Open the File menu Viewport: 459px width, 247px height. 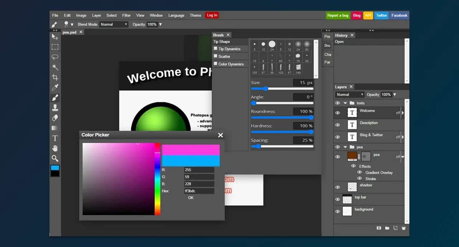55,15
